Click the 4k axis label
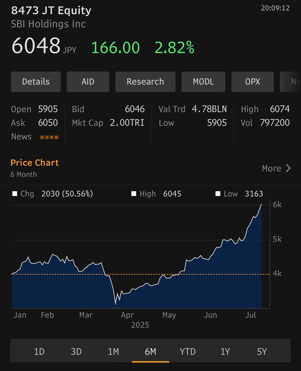301x371 pixels. (x=277, y=274)
